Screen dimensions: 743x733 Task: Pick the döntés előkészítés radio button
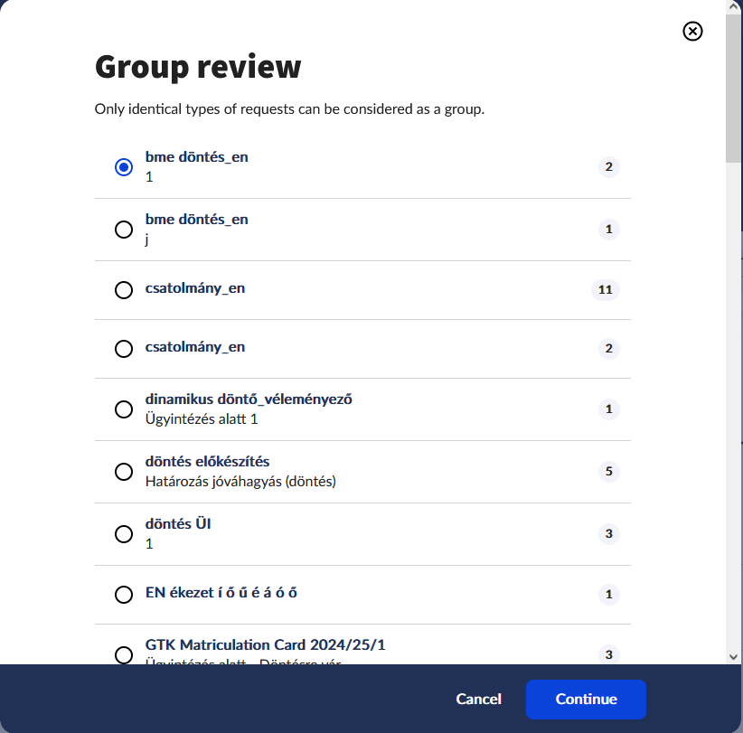pos(124,472)
